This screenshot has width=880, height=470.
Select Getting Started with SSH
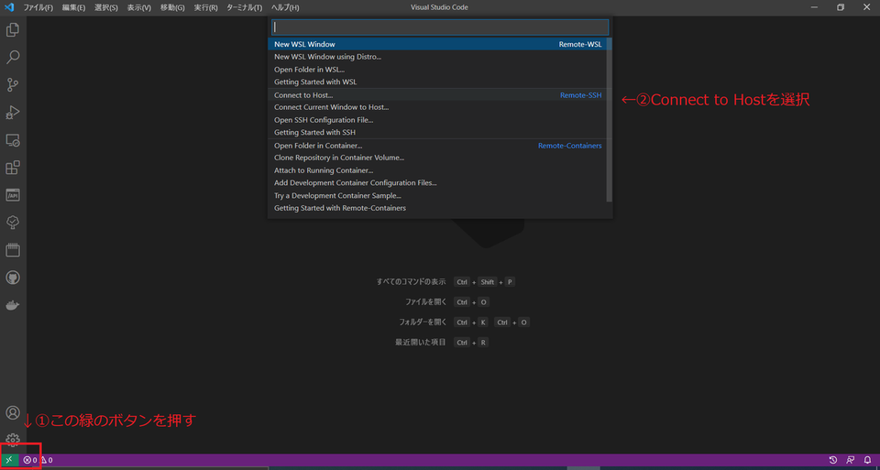coord(438,132)
